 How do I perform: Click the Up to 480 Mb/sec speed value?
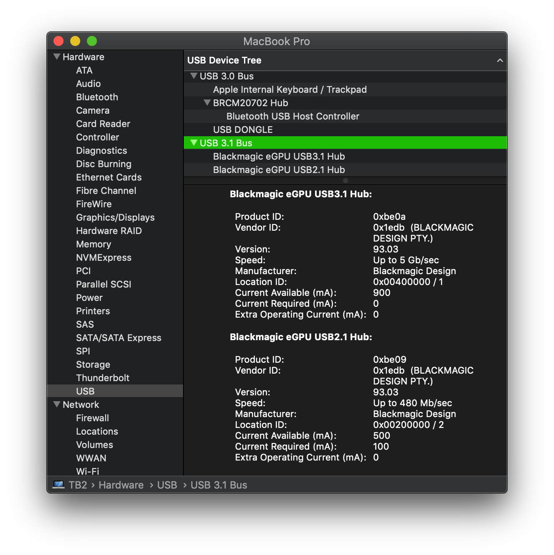click(x=412, y=403)
